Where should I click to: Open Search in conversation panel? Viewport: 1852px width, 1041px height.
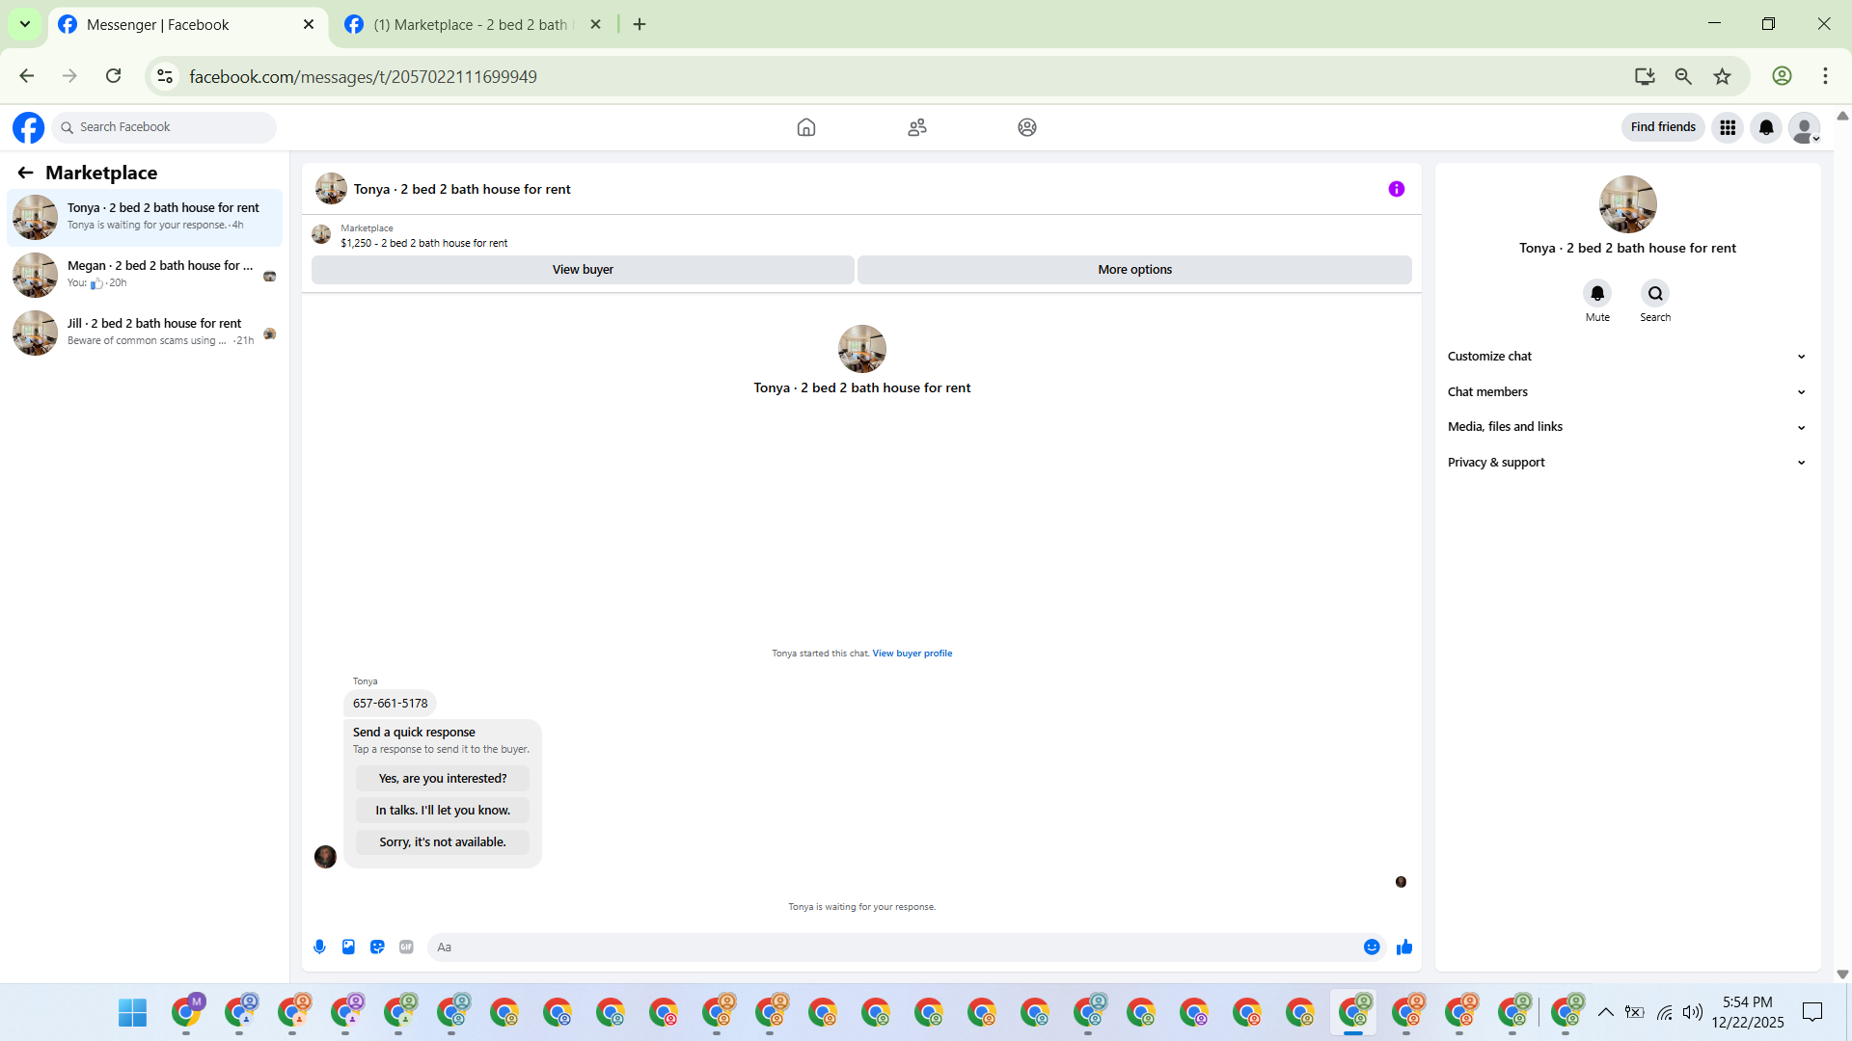click(1655, 293)
